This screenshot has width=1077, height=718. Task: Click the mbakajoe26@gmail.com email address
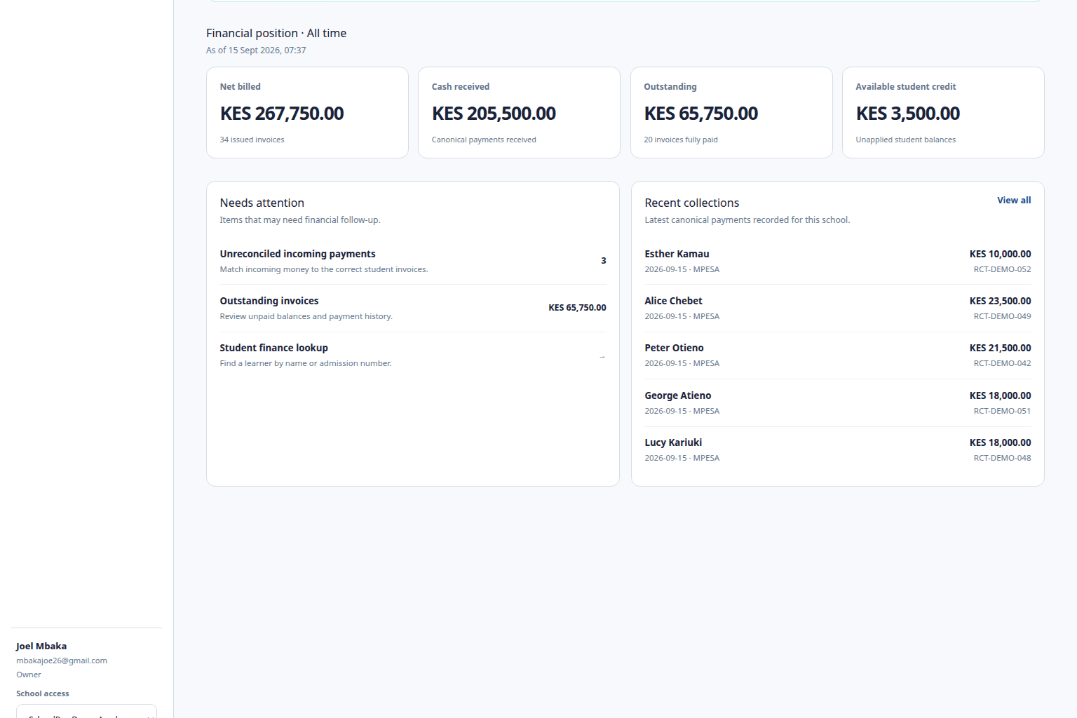point(62,661)
